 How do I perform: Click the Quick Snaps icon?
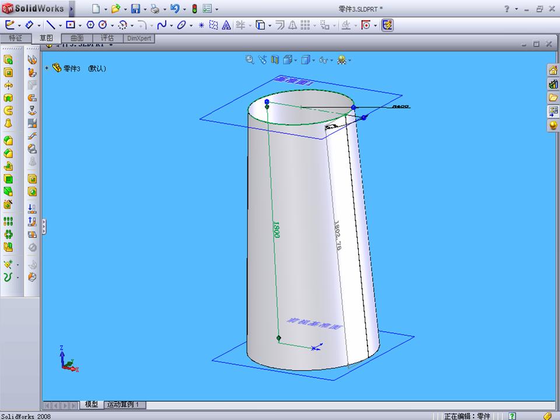pyautogui.click(x=366, y=25)
